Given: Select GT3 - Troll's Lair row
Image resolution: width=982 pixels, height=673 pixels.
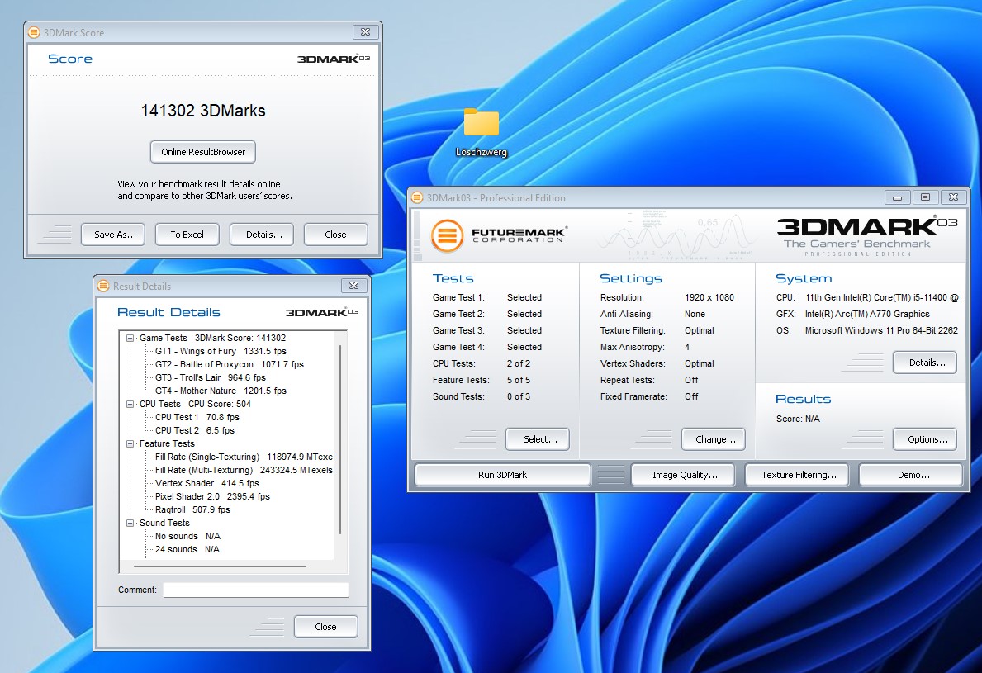Looking at the screenshot, I should click(x=211, y=377).
